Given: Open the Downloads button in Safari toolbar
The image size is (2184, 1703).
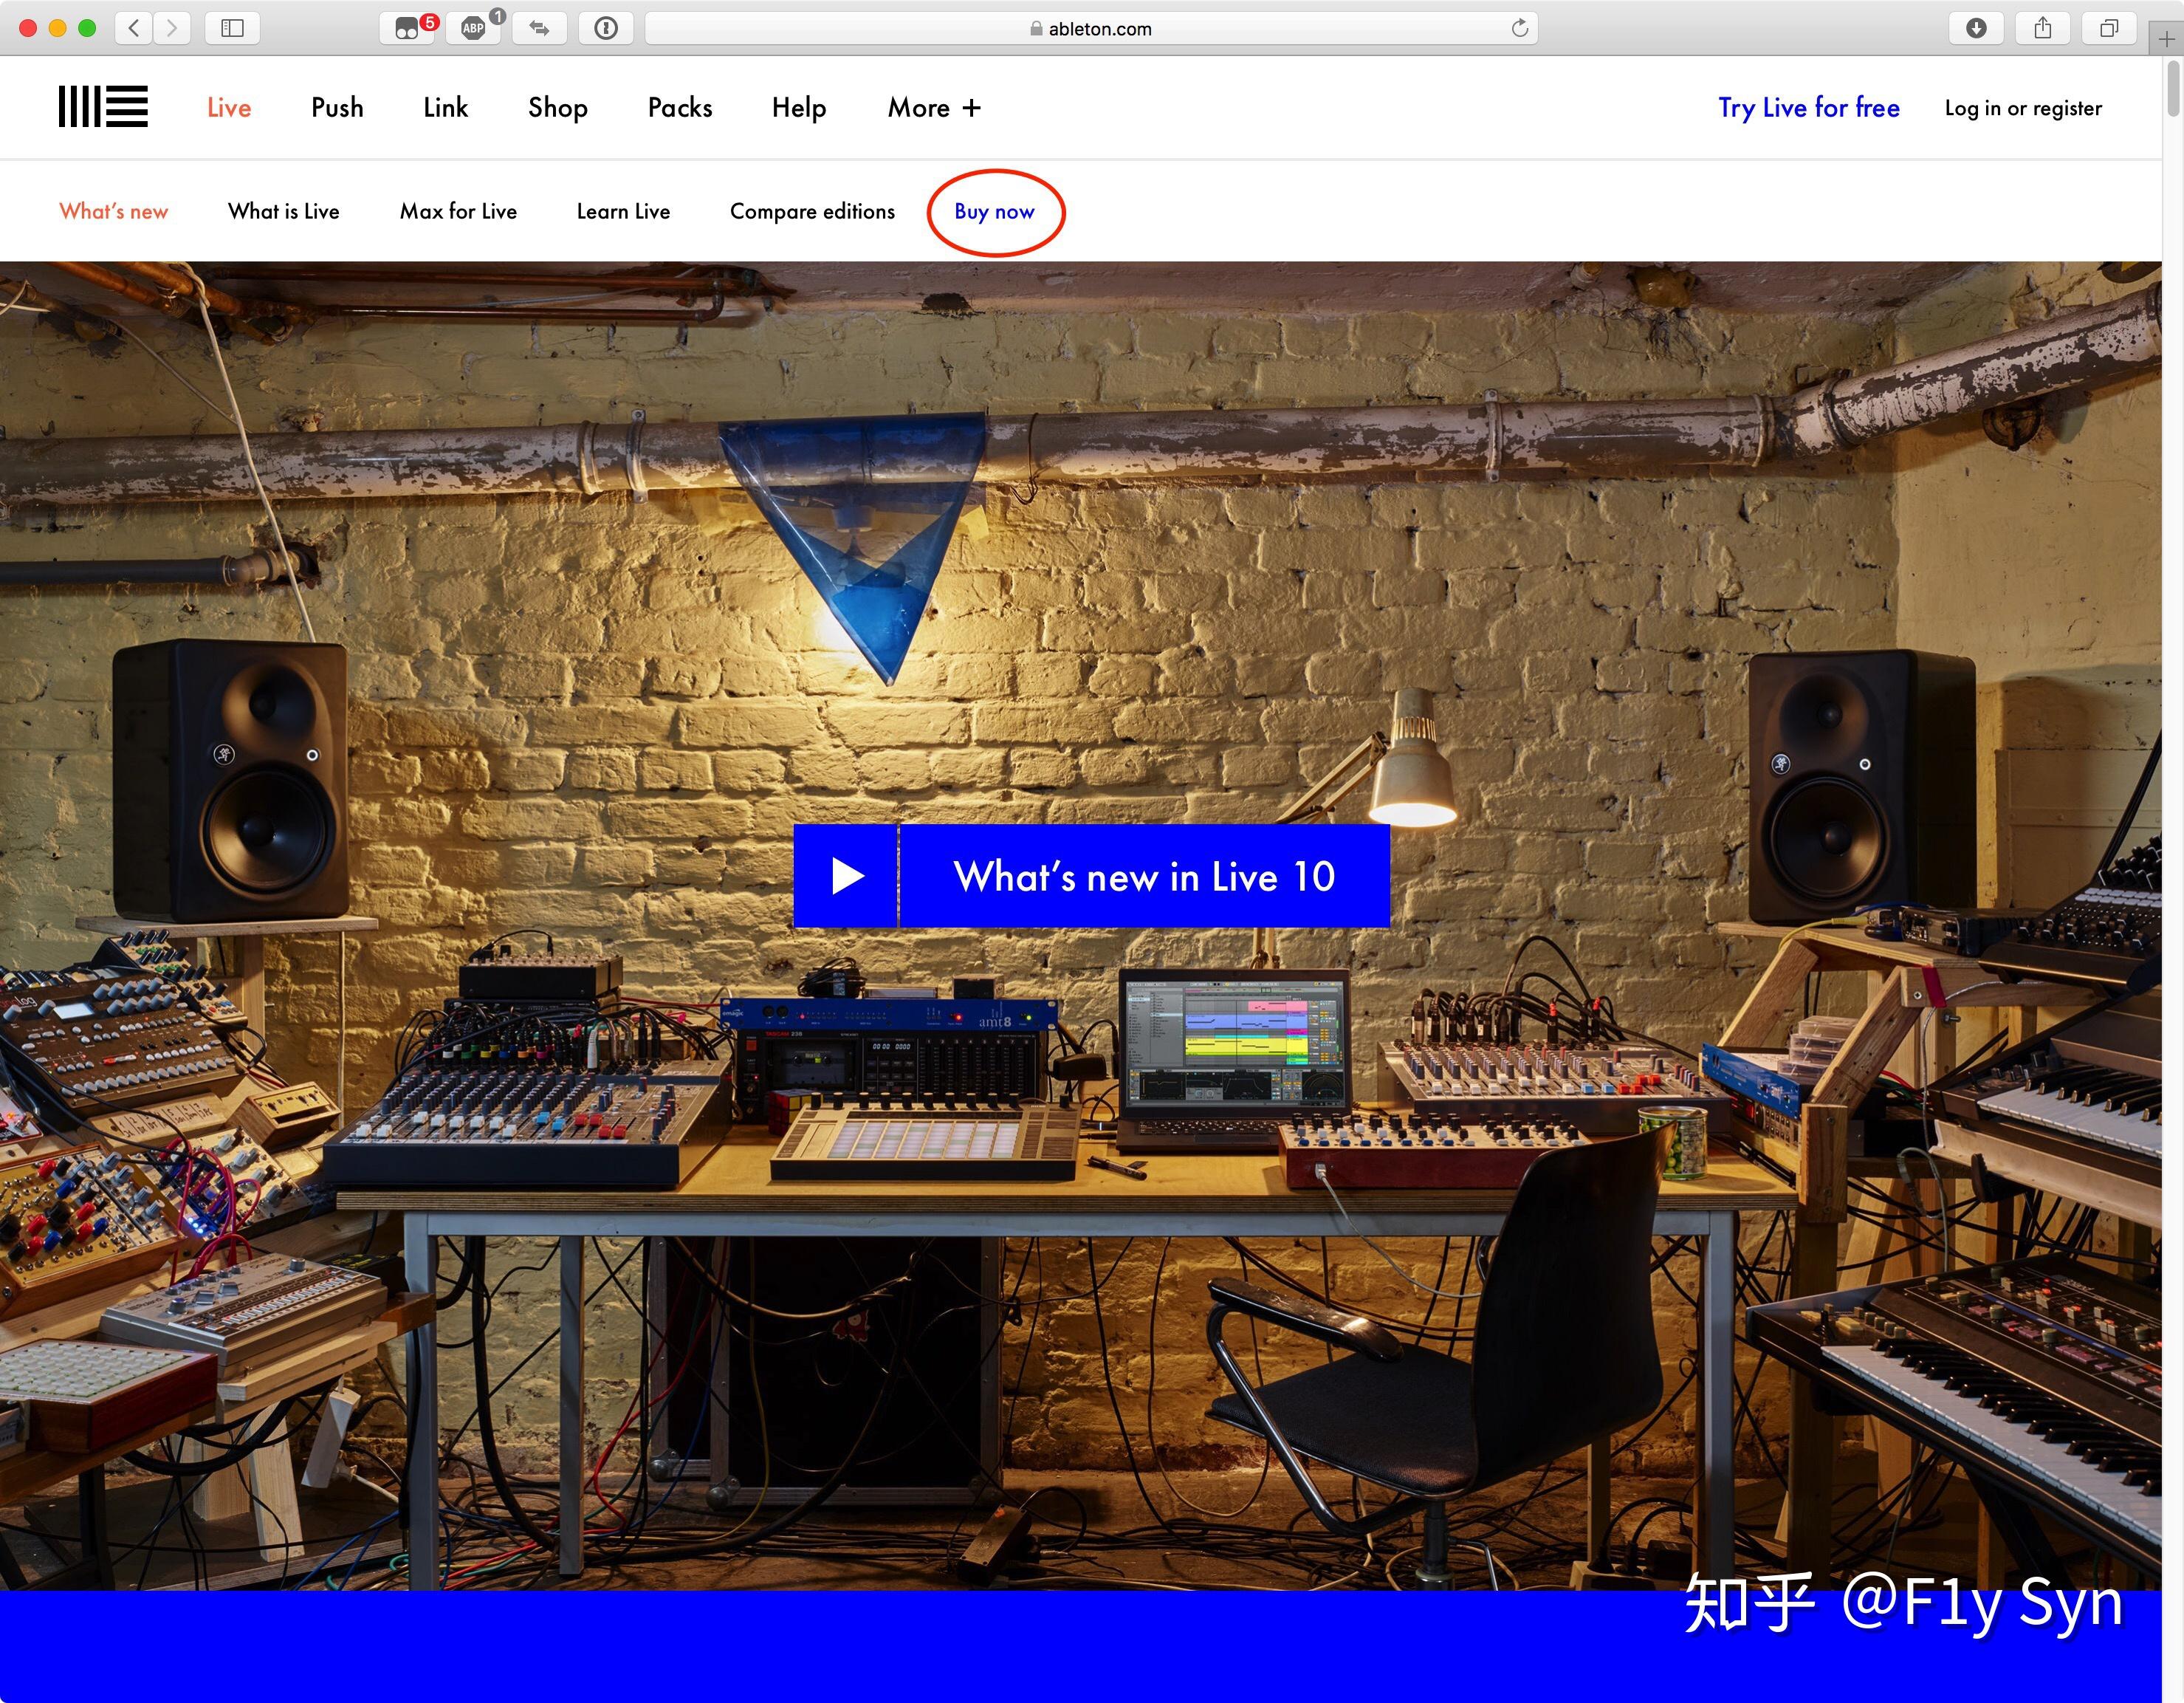Looking at the screenshot, I should pos(1976,28).
